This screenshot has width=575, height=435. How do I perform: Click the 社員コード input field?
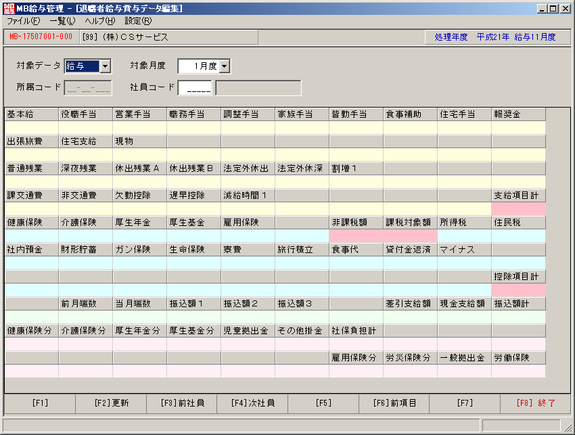[195, 88]
